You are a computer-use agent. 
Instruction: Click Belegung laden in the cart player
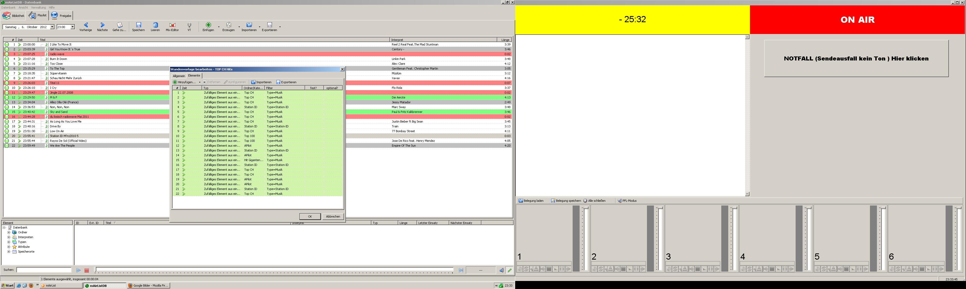tap(531, 201)
